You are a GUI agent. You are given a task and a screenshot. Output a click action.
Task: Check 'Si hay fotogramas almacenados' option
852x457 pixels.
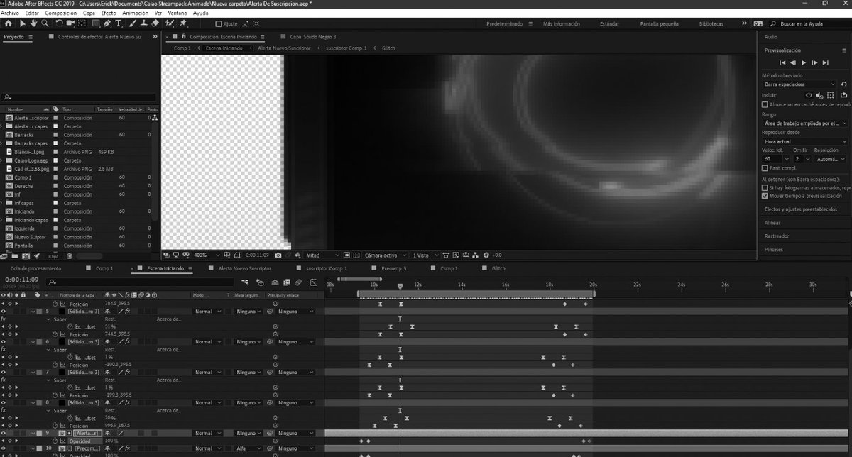click(765, 188)
